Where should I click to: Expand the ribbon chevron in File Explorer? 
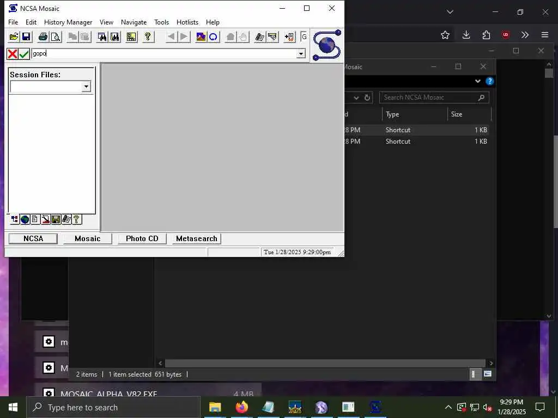pos(477,81)
